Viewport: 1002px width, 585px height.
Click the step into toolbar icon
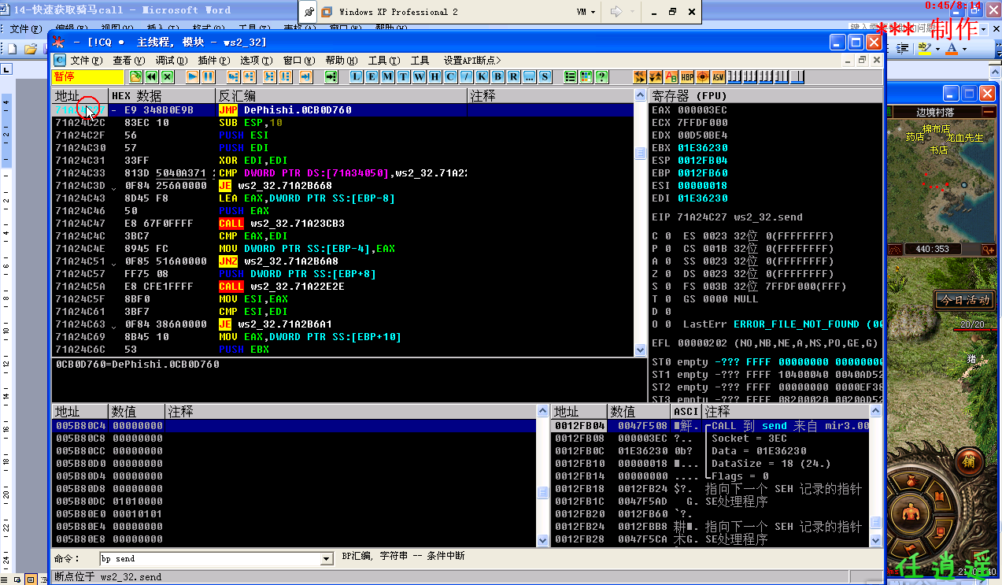(x=233, y=76)
